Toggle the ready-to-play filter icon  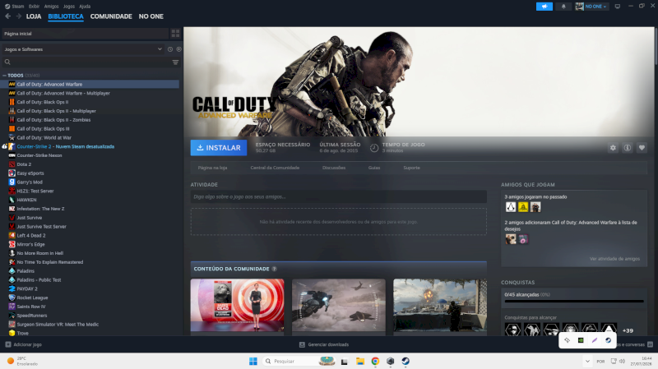click(178, 49)
